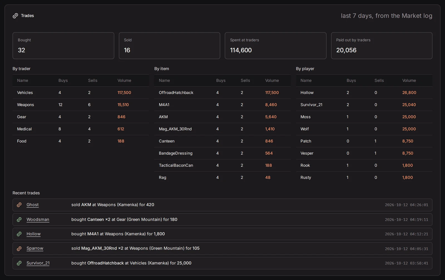Select the Rag item row
Viewport: 445px width, 280px height.
point(222,178)
